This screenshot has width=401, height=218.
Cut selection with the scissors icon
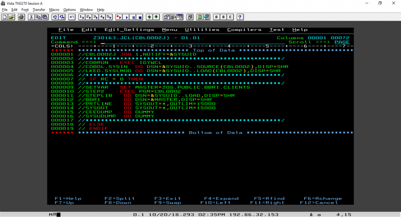(x=31, y=17)
